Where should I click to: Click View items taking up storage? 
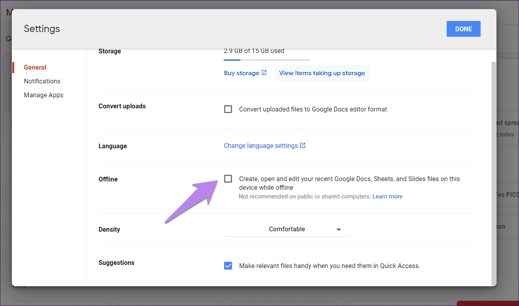[322, 73]
